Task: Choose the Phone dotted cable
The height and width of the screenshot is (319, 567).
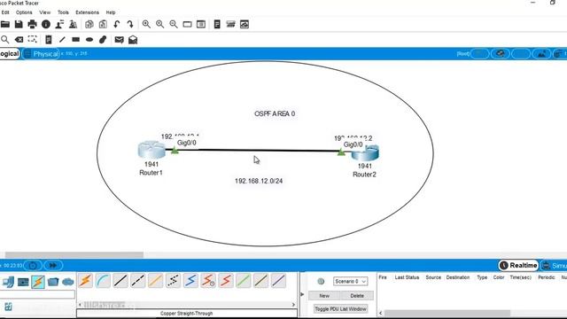Action: click(173, 281)
